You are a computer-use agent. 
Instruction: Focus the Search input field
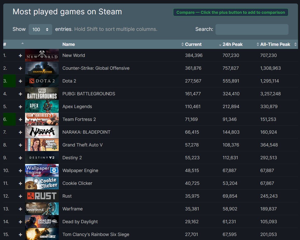(x=252, y=29)
